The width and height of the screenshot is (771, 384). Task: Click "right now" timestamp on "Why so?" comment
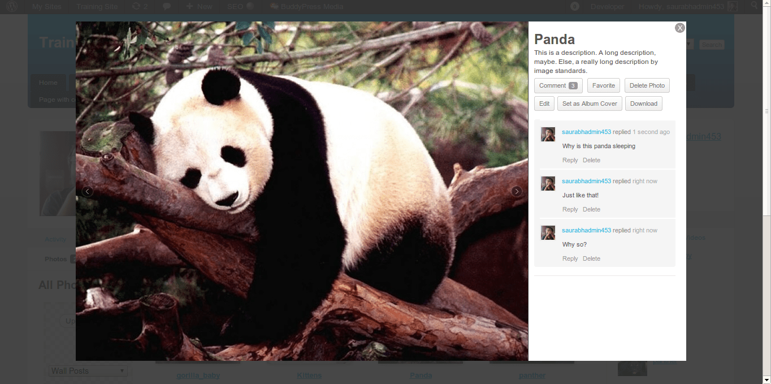tap(645, 230)
